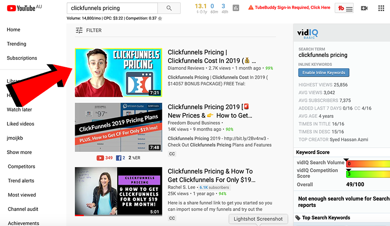390x226 pixels.
Task: Open Trending in the sidebar
Action: pos(16,44)
